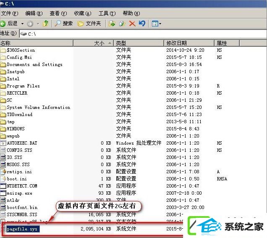Select the Program Files folder icon
267x238 pixels.
(x=3, y=86)
